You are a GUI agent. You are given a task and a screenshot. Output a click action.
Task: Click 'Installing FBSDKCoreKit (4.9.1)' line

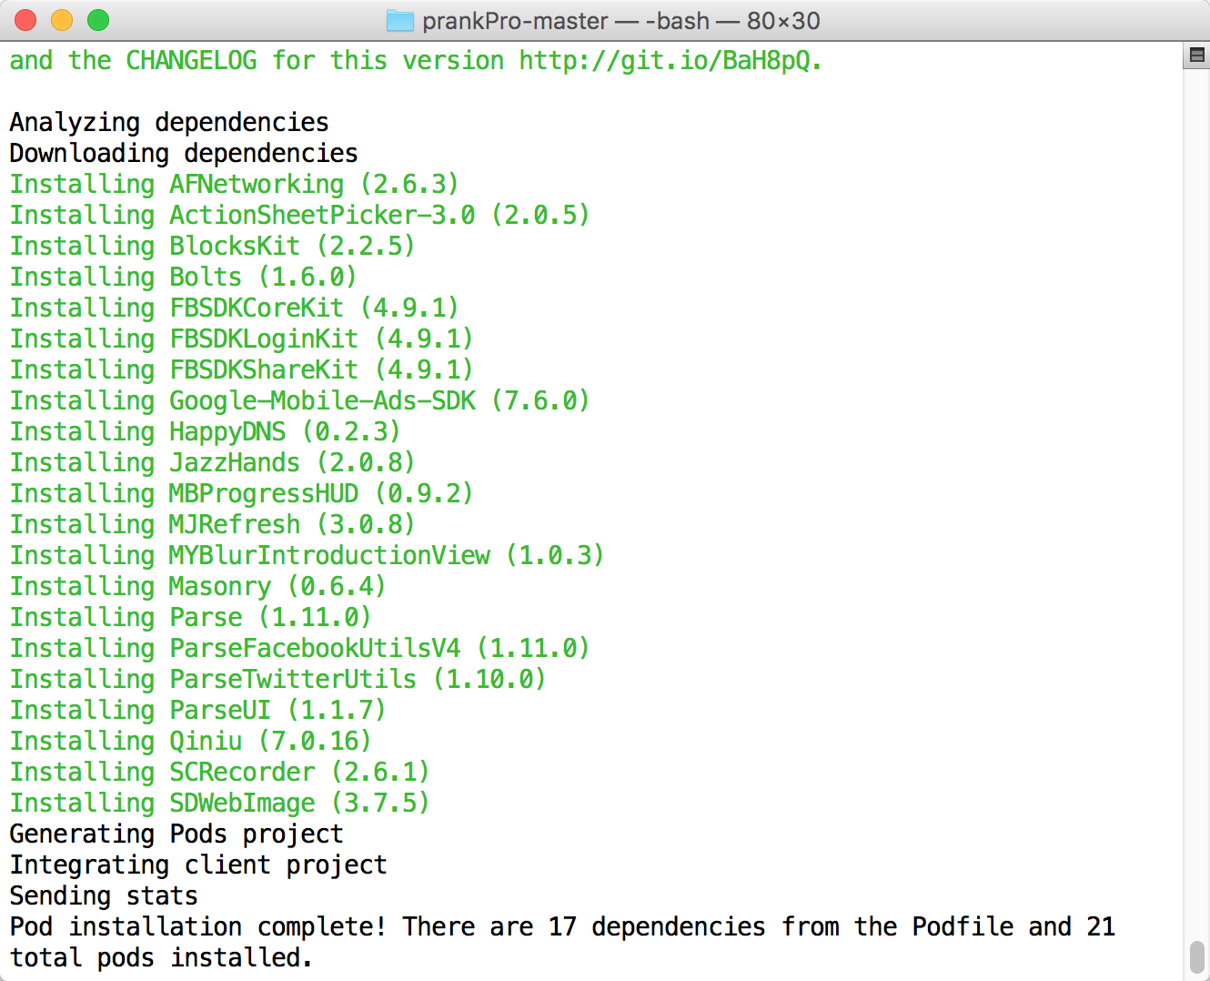coord(235,308)
